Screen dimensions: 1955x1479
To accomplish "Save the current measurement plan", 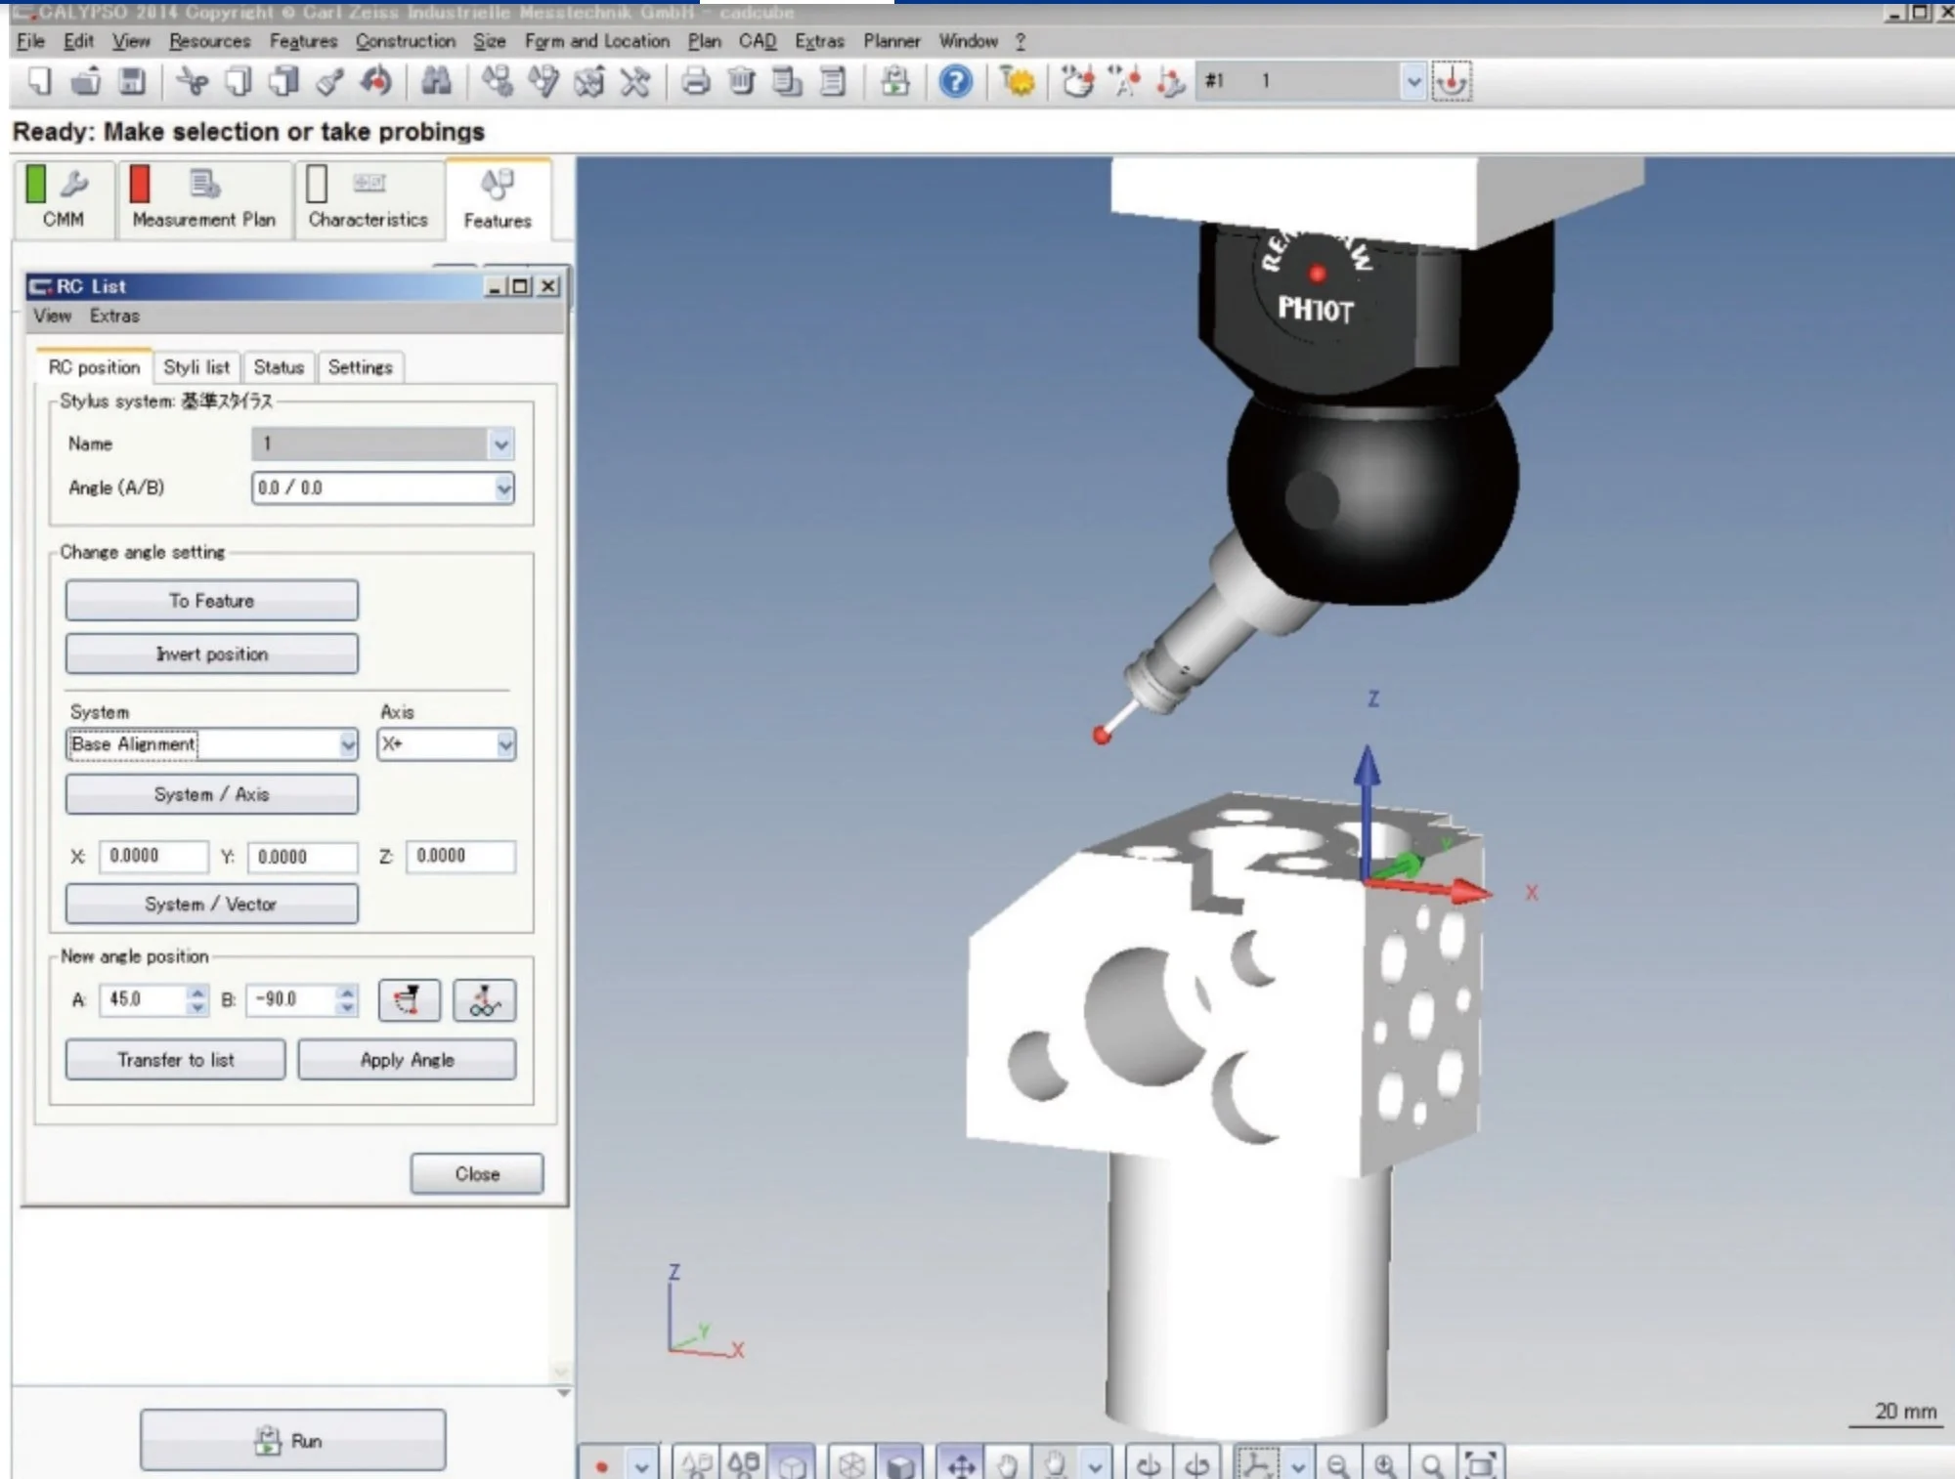I will pos(132,82).
